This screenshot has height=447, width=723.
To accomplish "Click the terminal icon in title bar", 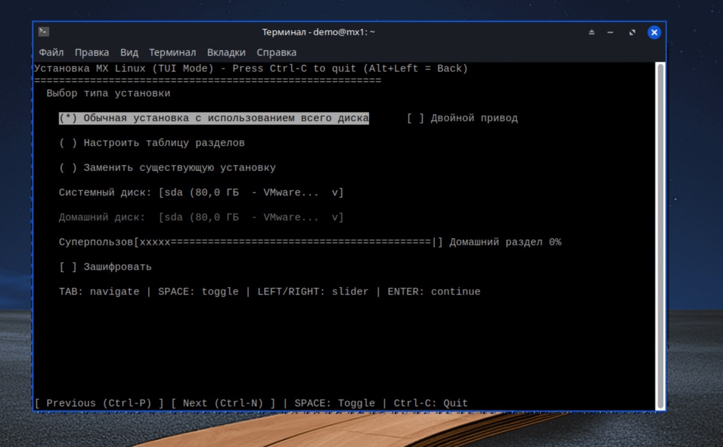I will pyautogui.click(x=43, y=32).
